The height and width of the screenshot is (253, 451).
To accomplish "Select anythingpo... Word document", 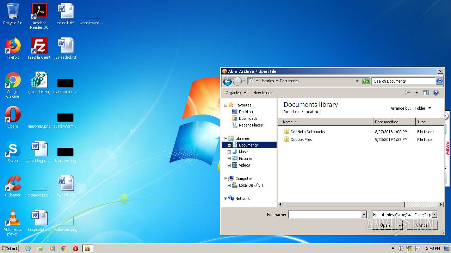I will pos(39,152).
